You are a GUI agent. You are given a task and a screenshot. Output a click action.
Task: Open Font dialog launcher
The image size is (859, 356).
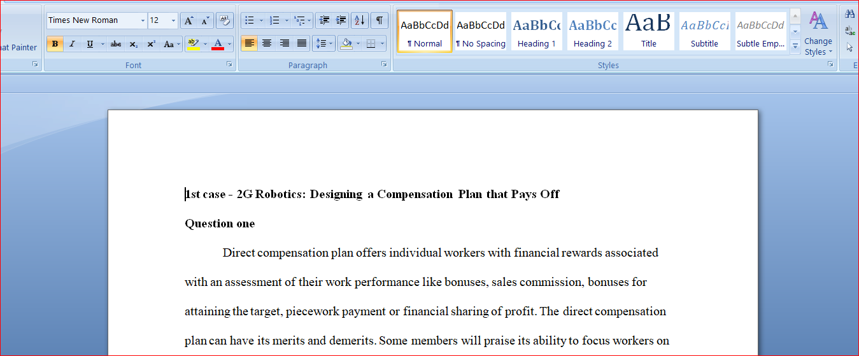229,65
